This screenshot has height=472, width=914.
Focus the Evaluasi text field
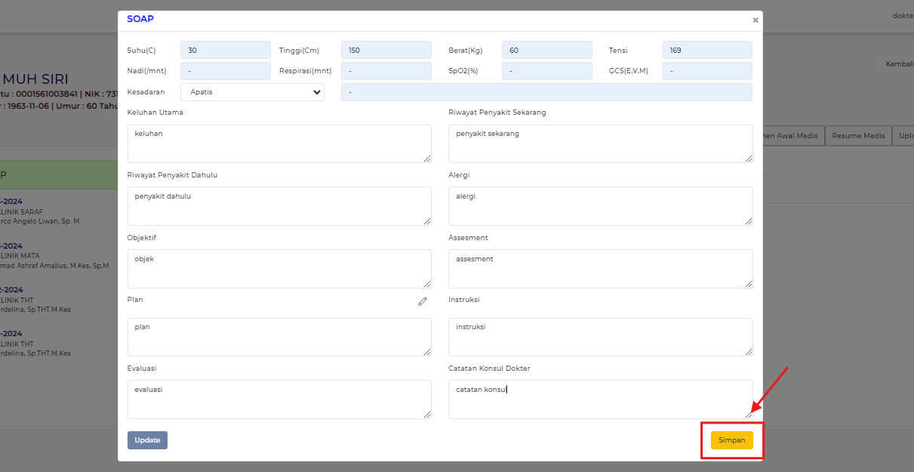279,399
